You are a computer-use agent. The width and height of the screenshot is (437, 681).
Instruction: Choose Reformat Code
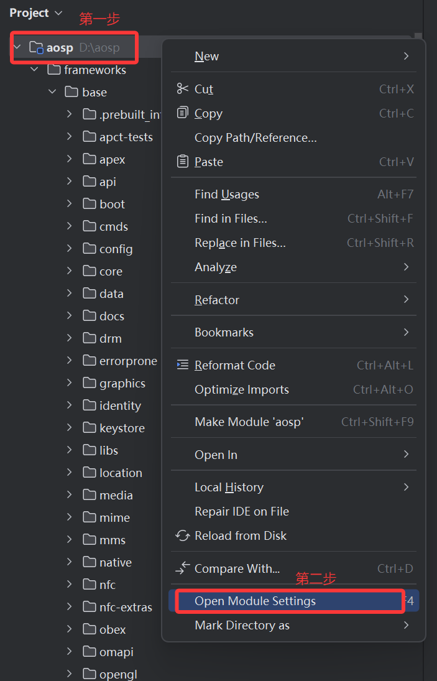click(294, 365)
